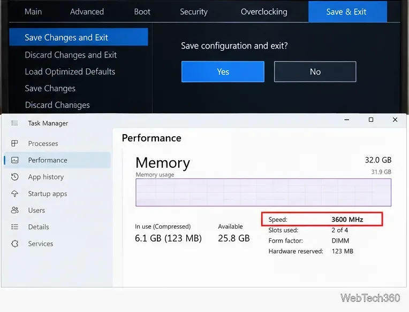Click the Memory usage caption
409x312 pixels.
[x=155, y=175]
